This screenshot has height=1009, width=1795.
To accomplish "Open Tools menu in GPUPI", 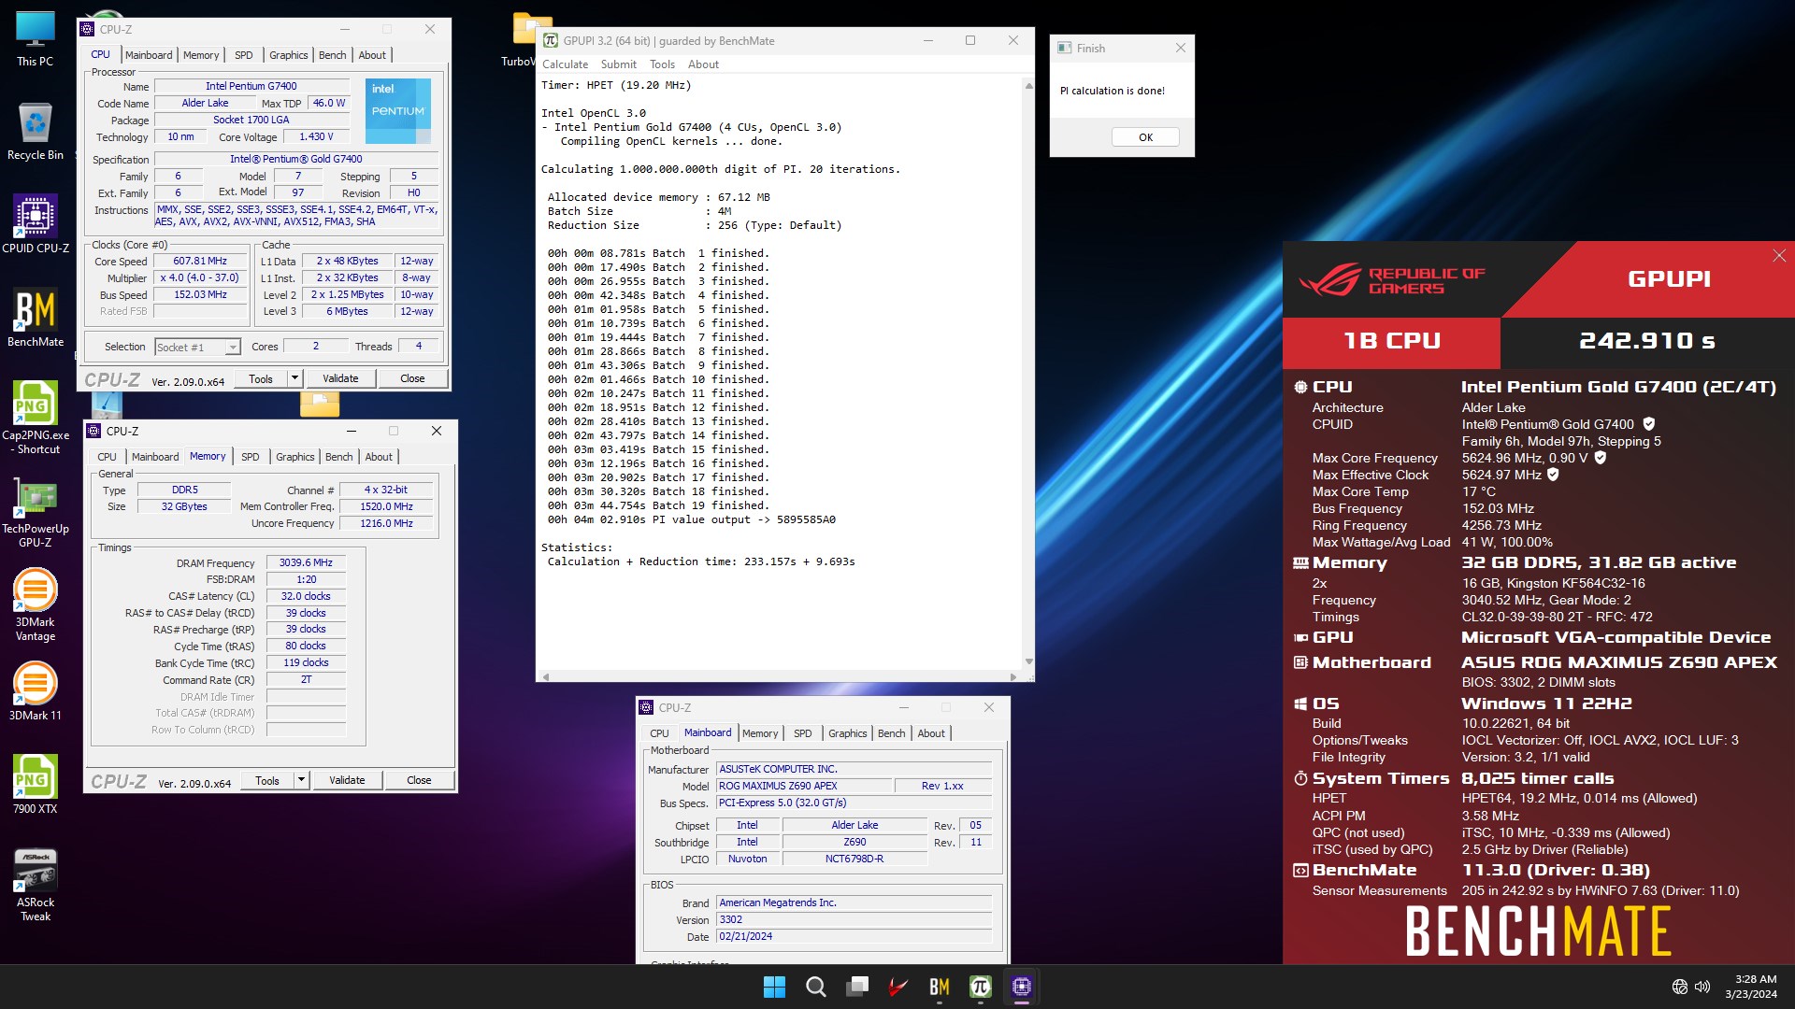I will (x=662, y=64).
